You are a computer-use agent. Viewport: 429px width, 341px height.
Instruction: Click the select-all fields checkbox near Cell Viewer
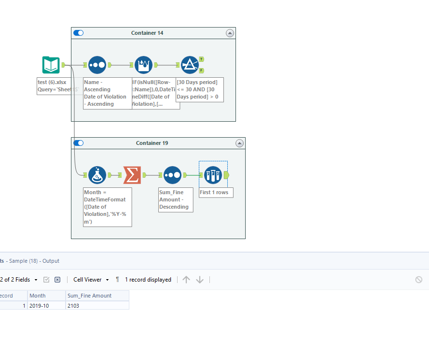46,279
